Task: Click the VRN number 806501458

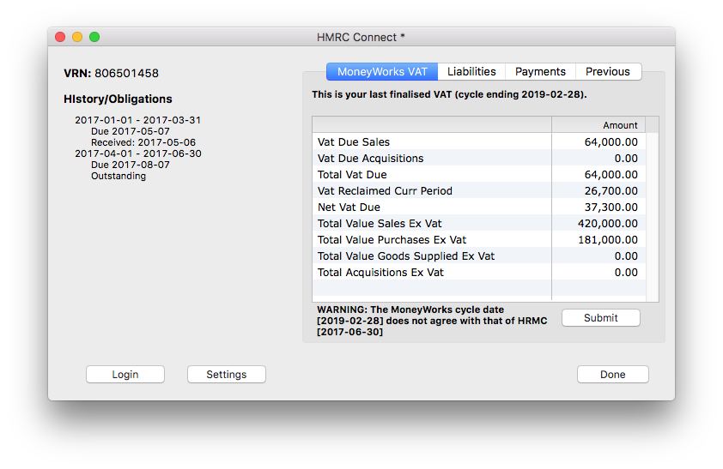Action: [126, 73]
